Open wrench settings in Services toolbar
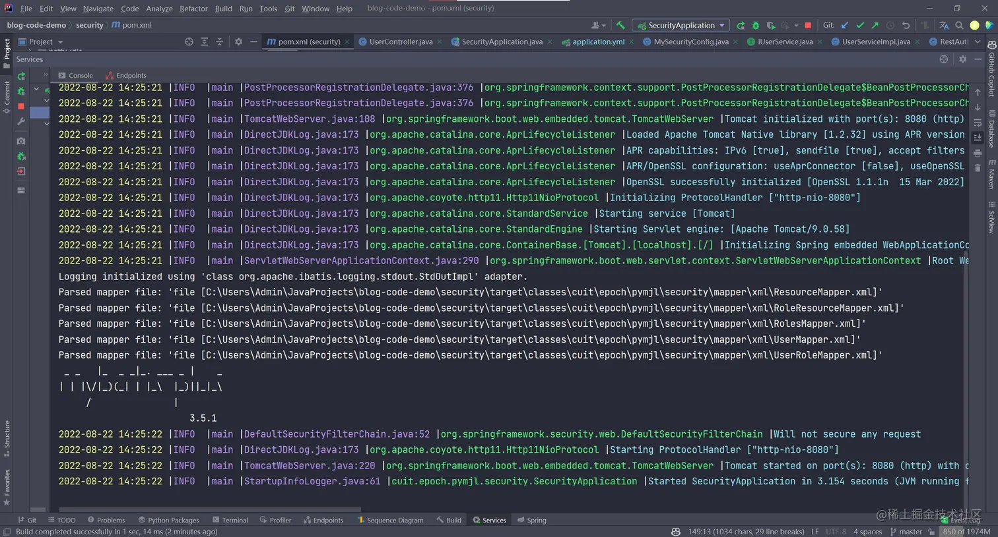This screenshot has height=537, width=998. click(x=21, y=121)
